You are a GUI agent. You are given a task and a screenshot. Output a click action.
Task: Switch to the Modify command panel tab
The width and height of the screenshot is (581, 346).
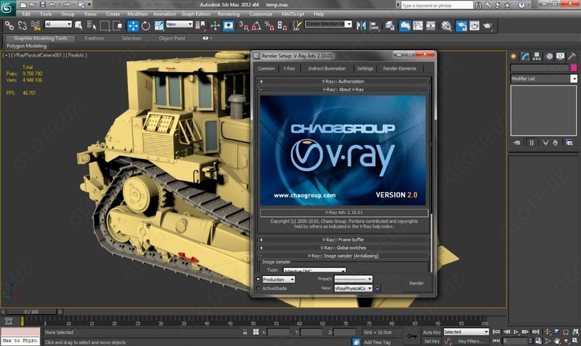(x=525, y=57)
